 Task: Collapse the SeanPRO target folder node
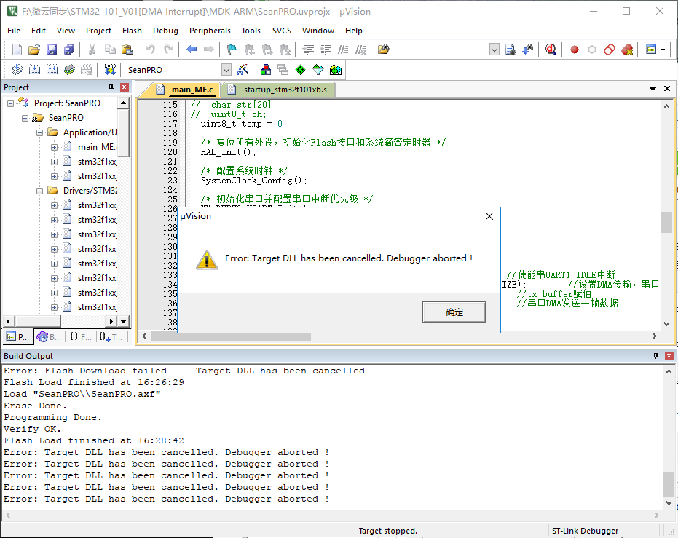tap(25, 118)
